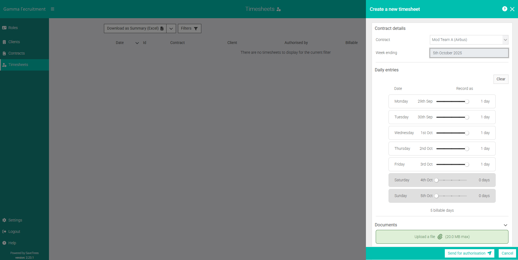The height and width of the screenshot is (260, 518).
Task: Open the hamburger menu next to Gamma Recruitment
Action: coord(53,8)
